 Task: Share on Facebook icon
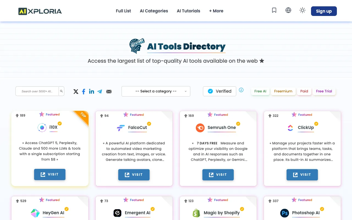click(84, 92)
